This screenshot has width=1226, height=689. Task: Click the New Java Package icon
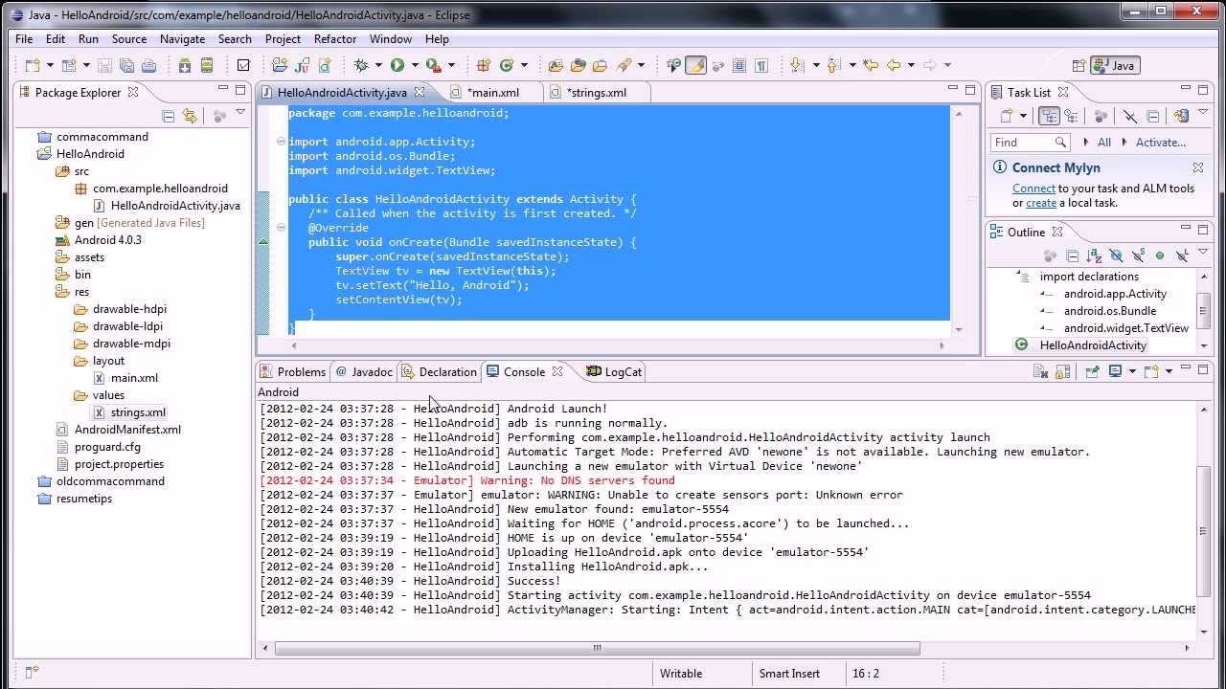(484, 65)
